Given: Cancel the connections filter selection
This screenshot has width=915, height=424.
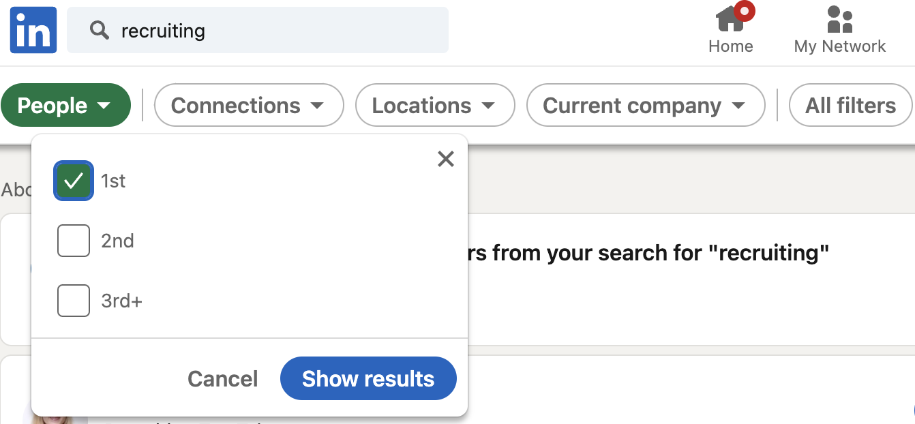Looking at the screenshot, I should (x=222, y=379).
